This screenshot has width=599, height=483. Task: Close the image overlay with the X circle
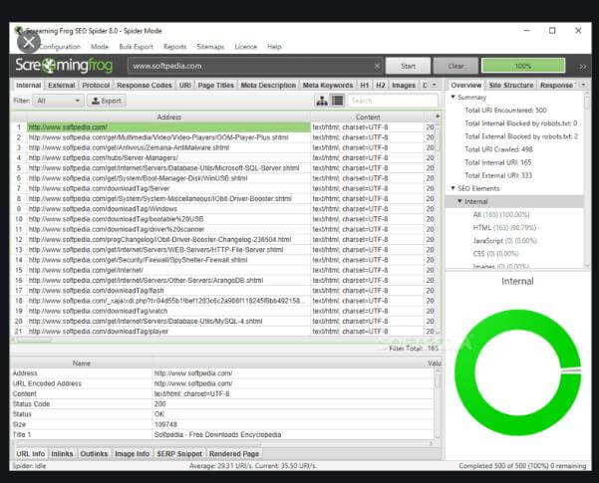(29, 43)
